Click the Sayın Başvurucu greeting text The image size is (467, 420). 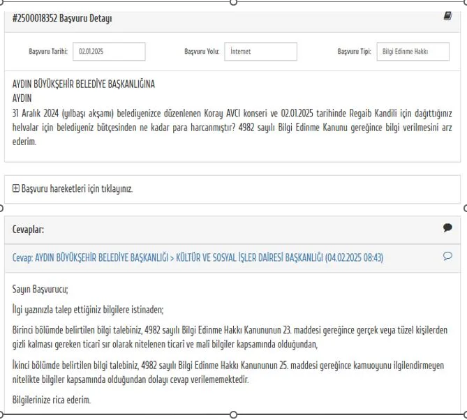40,290
